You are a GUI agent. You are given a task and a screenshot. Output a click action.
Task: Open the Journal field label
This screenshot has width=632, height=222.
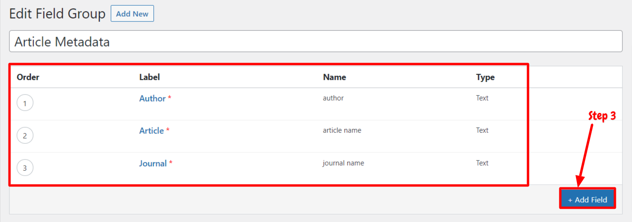tap(153, 164)
